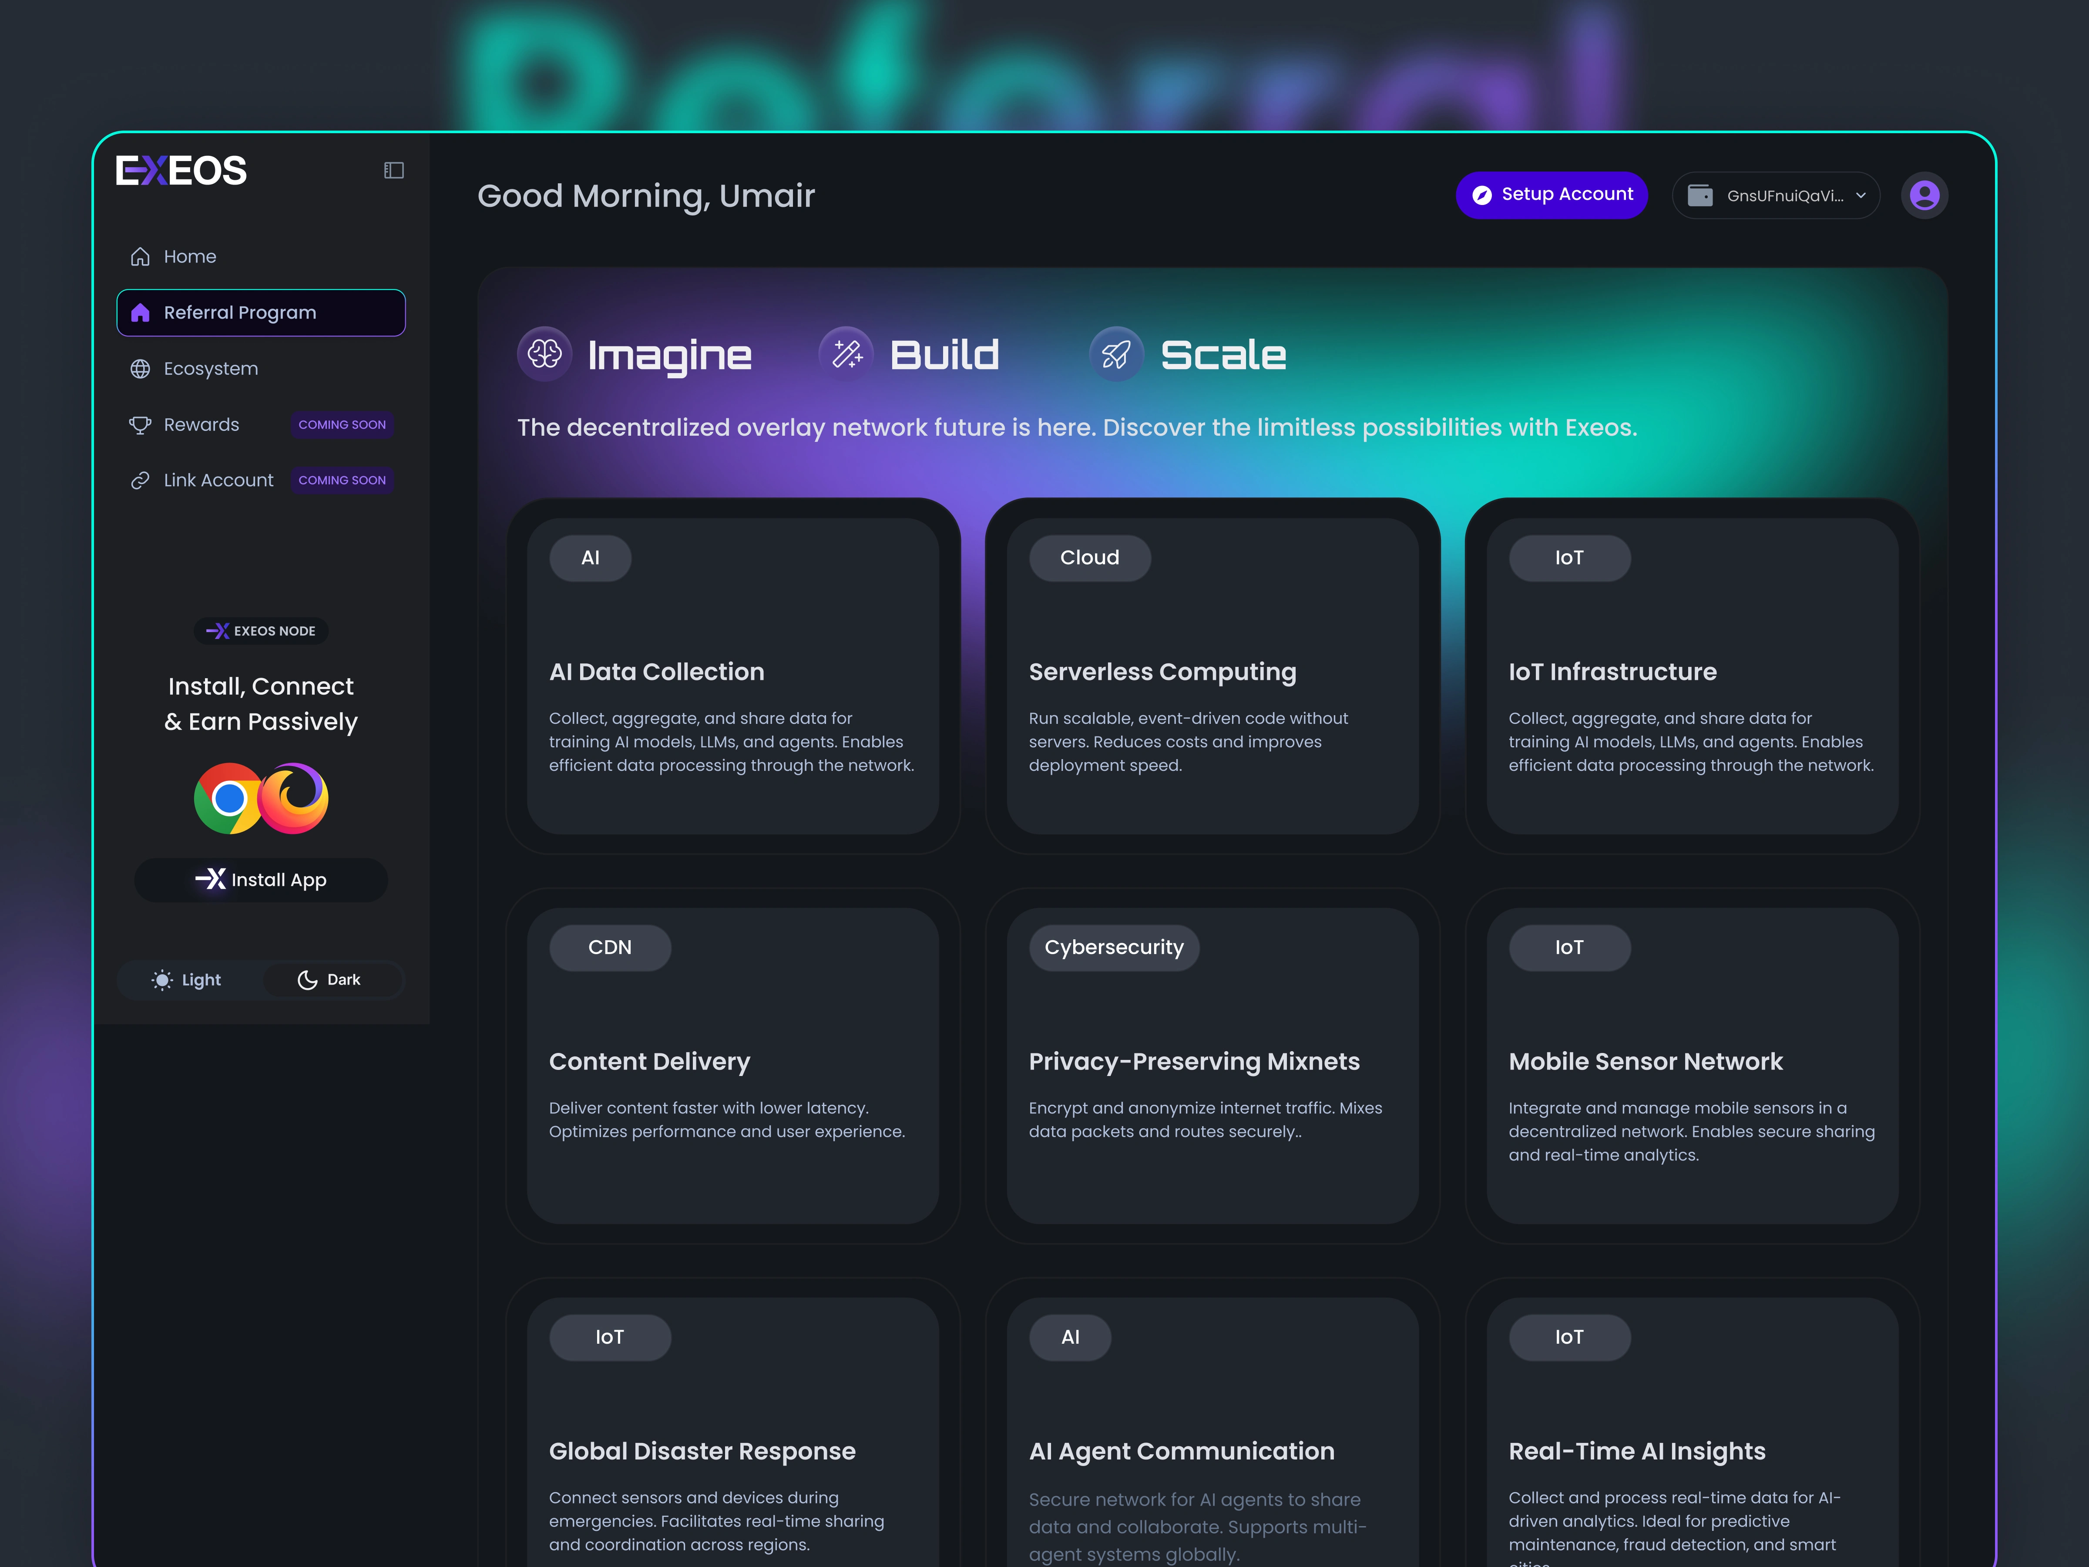Click the Scale heading text
The image size is (2089, 1567).
click(x=1223, y=355)
